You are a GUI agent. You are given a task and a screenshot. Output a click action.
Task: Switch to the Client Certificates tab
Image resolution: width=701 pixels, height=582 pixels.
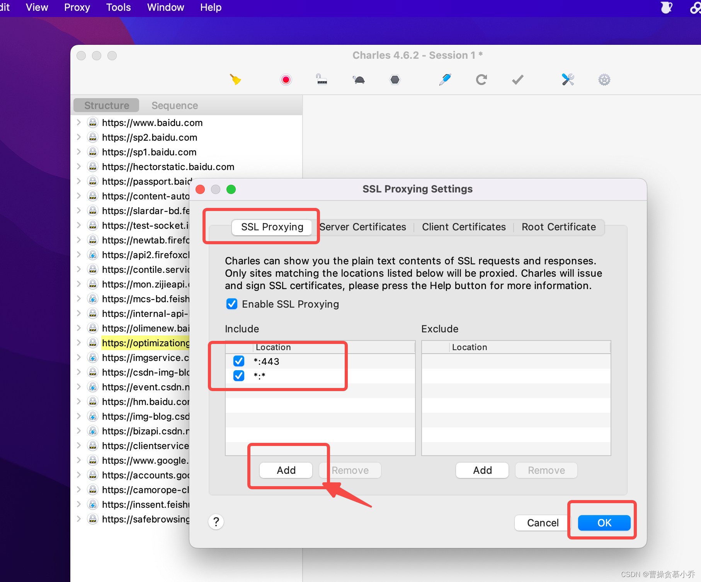click(464, 227)
